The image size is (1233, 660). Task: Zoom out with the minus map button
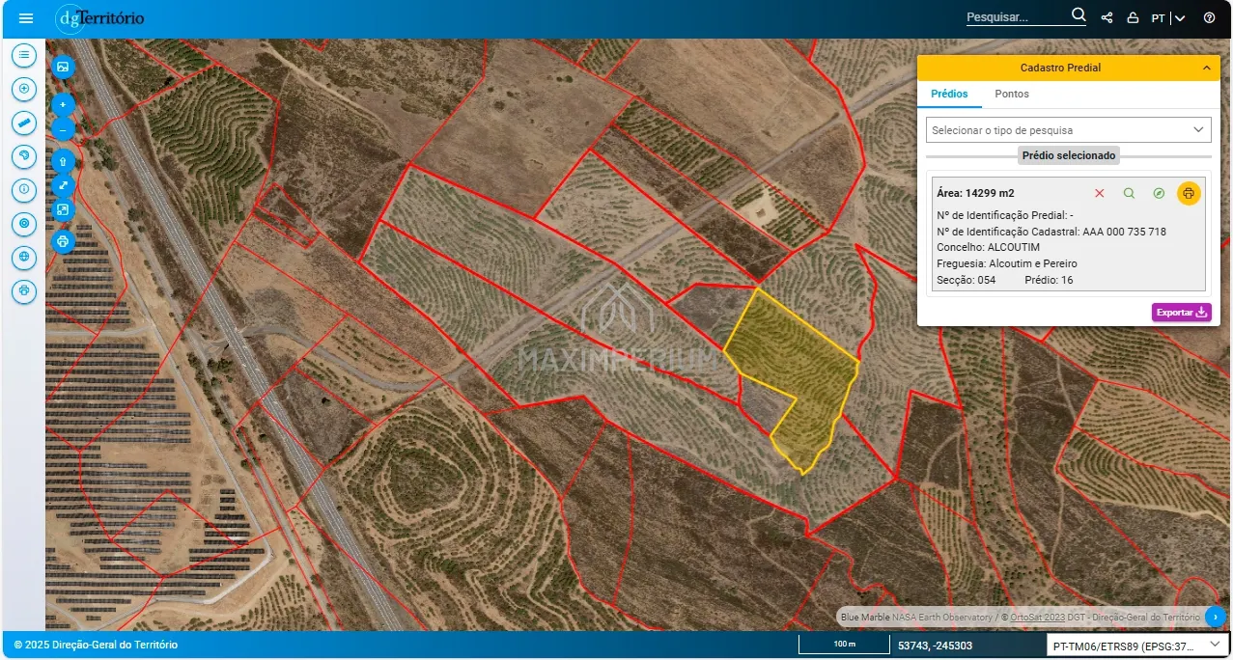click(63, 128)
